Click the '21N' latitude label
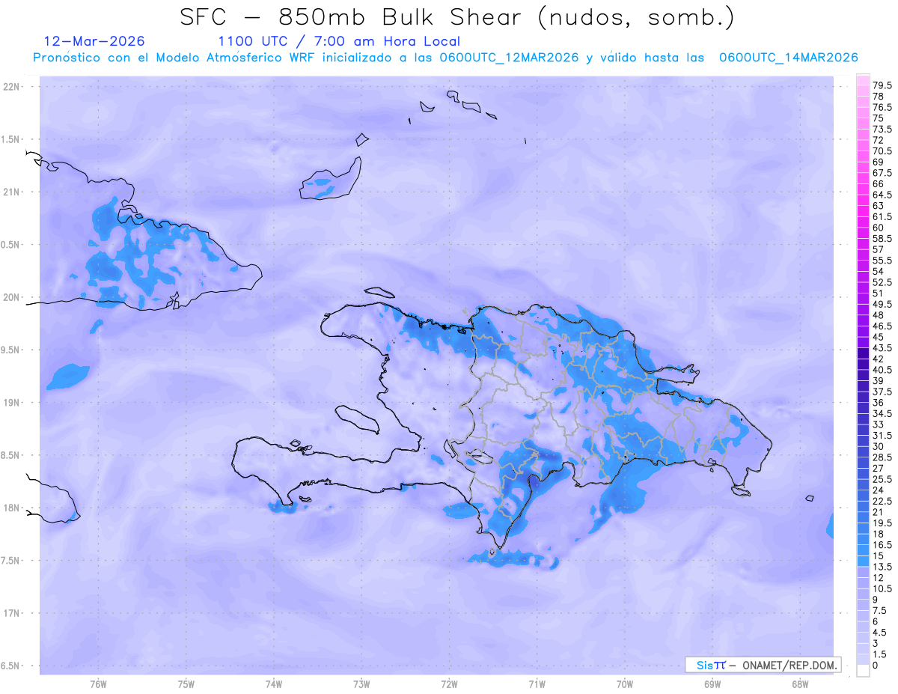This screenshot has height=694, width=898. 11,192
